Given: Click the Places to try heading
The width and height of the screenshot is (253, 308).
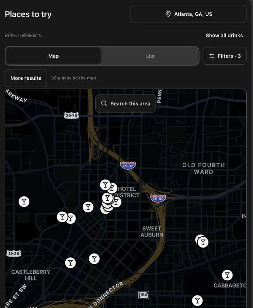Looking at the screenshot, I should pos(28,14).
